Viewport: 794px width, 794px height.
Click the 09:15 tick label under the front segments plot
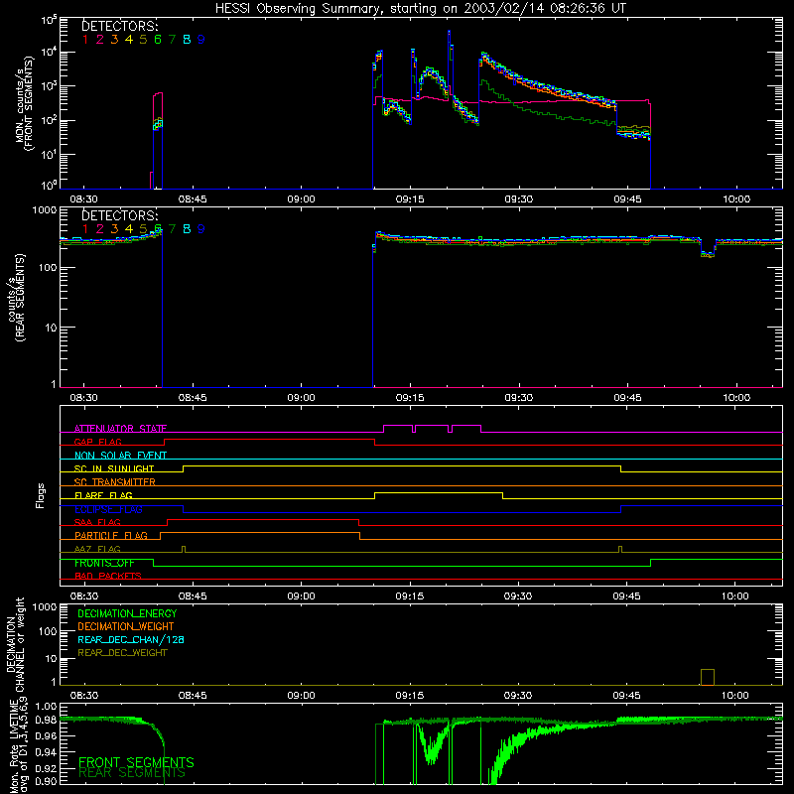pos(410,199)
